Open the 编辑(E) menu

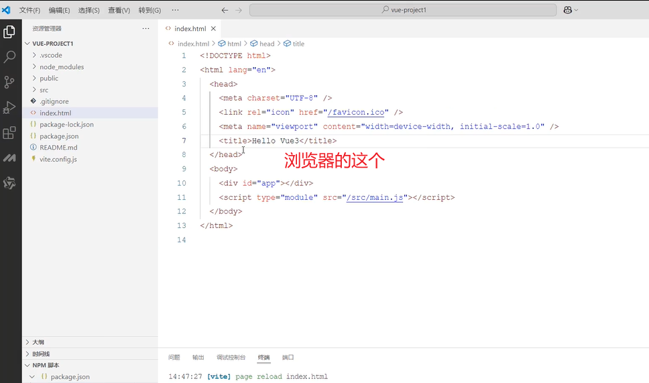pyautogui.click(x=59, y=10)
